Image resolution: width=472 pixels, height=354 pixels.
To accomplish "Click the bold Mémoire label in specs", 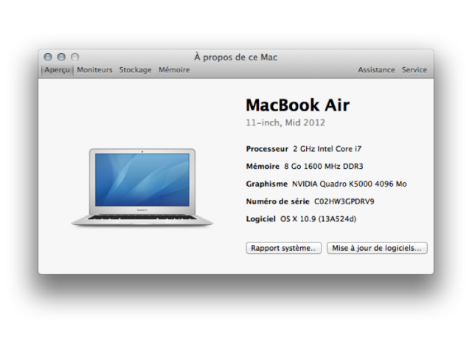I will [x=263, y=167].
